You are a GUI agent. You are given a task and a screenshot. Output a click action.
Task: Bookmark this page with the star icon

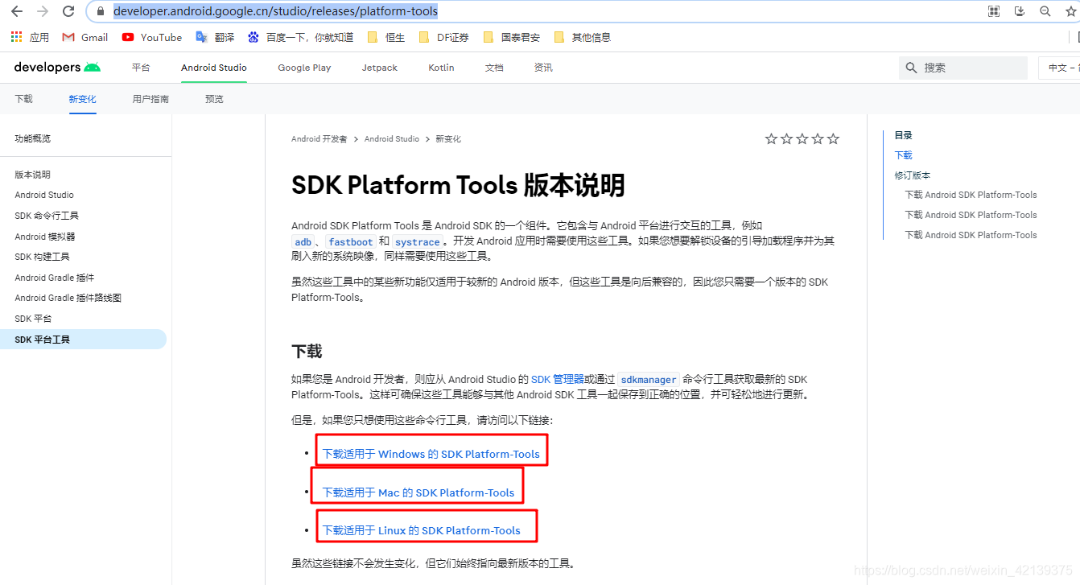(1070, 11)
